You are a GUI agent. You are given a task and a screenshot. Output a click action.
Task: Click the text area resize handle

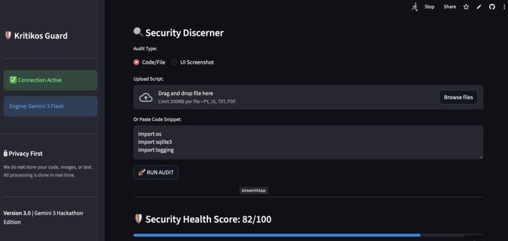coord(481,156)
